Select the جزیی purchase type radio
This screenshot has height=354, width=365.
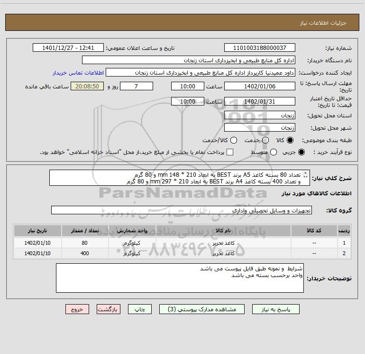[301, 152]
